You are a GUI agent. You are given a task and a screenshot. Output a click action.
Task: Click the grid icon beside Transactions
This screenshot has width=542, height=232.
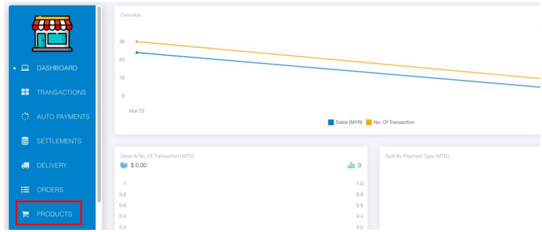[25, 92]
